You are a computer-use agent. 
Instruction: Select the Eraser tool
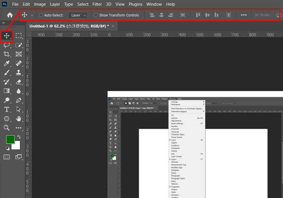pos(19,82)
